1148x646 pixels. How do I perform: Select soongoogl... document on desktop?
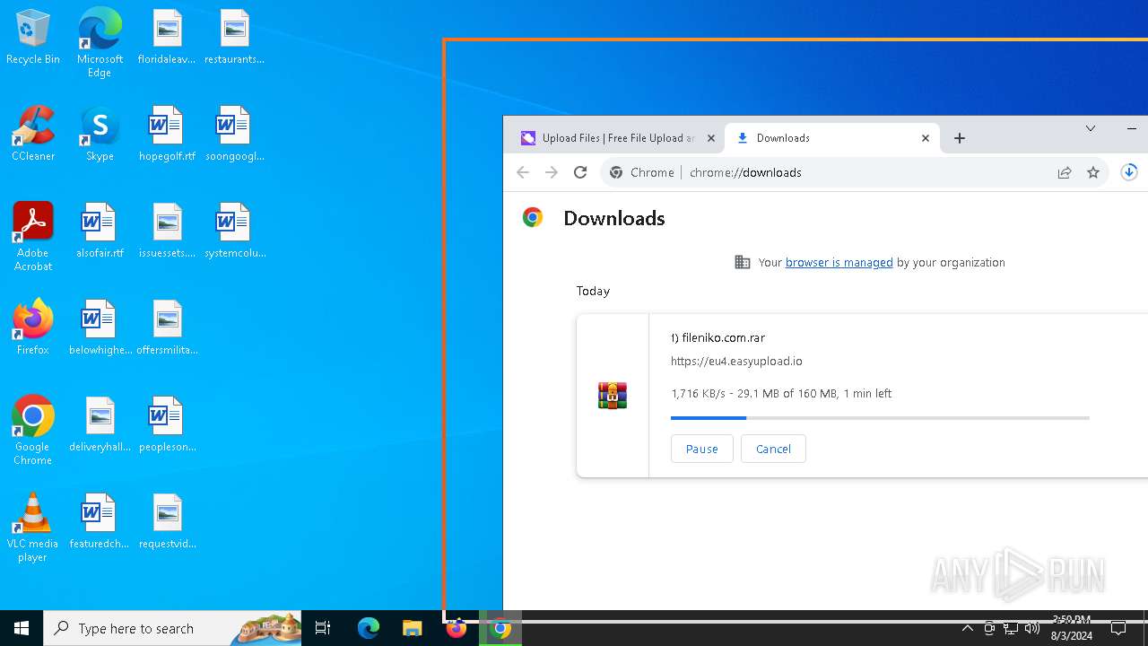tap(234, 135)
